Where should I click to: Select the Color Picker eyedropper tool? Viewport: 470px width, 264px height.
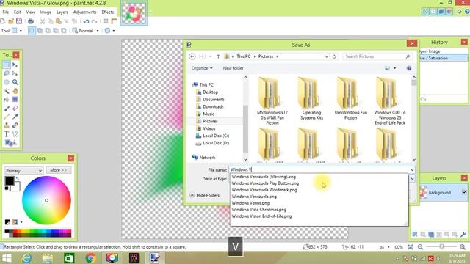(15, 117)
